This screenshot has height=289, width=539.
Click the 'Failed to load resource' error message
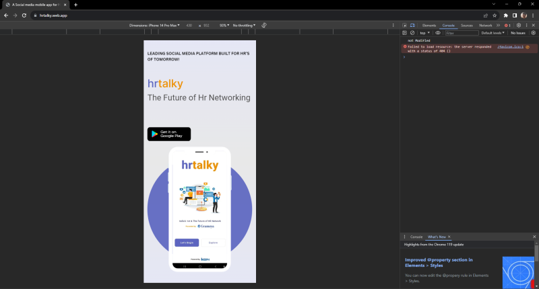click(449, 48)
